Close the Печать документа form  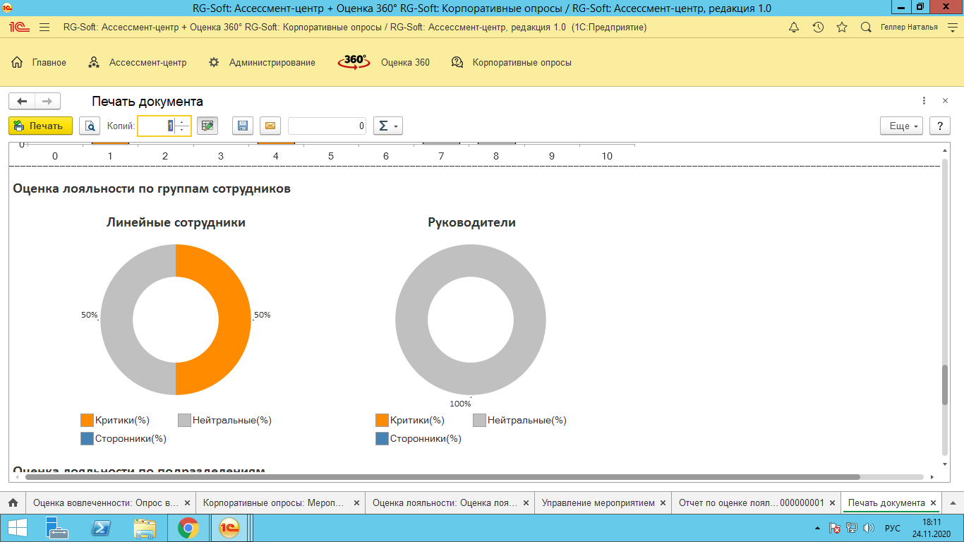tap(946, 101)
